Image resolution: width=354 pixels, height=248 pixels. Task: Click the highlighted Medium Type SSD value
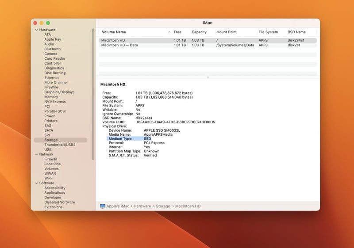(x=147, y=139)
